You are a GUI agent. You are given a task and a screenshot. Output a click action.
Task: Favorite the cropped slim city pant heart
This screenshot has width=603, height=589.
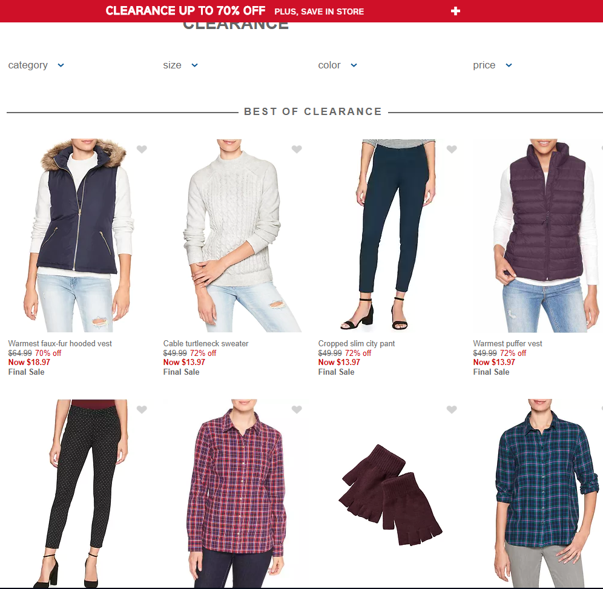click(x=452, y=149)
